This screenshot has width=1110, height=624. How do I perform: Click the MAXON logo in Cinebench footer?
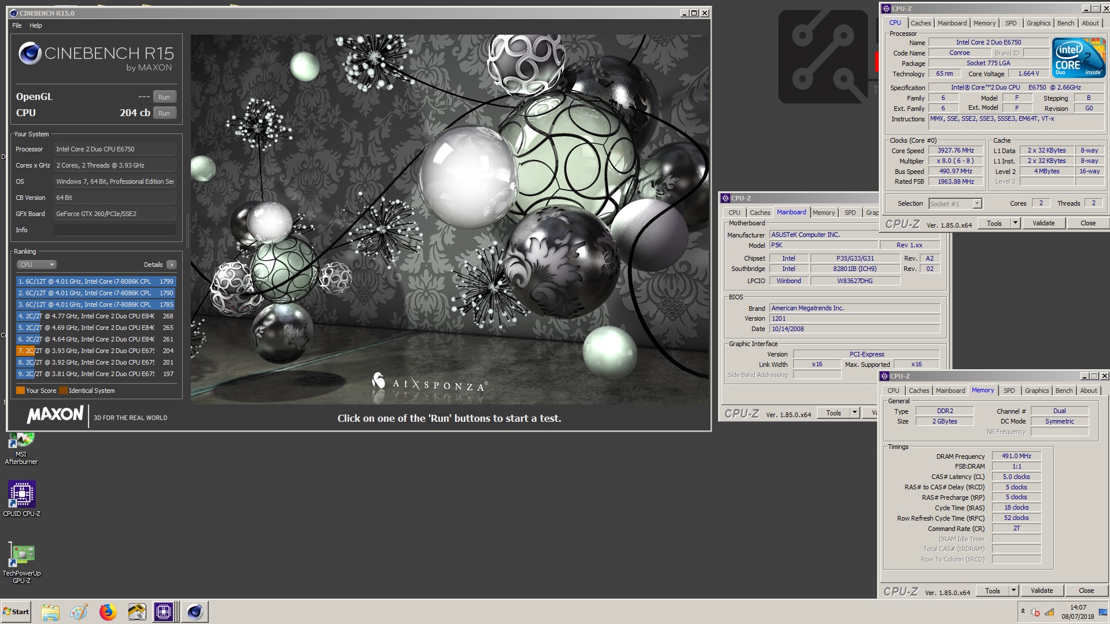[x=55, y=414]
